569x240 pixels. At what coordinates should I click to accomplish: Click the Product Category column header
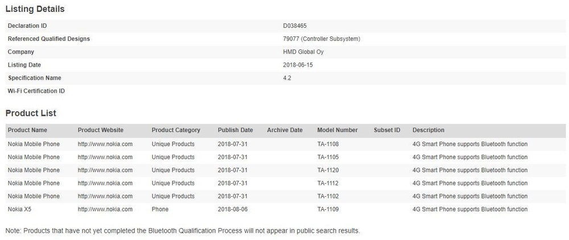click(176, 130)
